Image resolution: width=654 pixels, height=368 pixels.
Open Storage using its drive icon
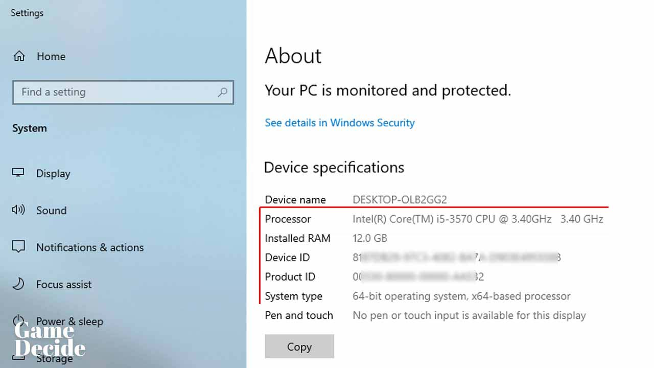click(18, 358)
